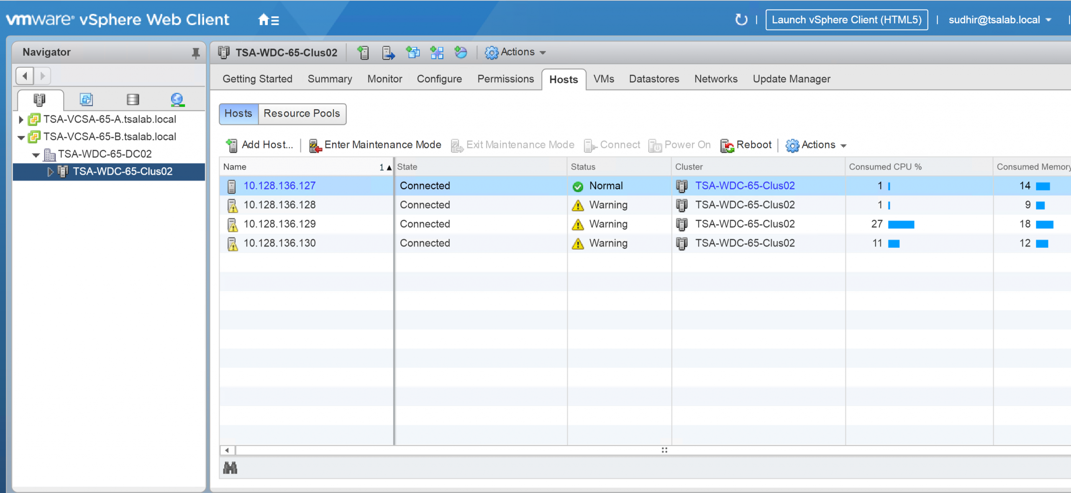Click Launch vSphere Client (HTML5) button
Screen dimensions: 1071x493
pyautogui.click(x=846, y=20)
